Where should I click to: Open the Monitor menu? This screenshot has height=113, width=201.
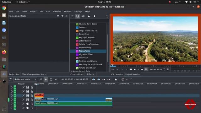coord(68,12)
